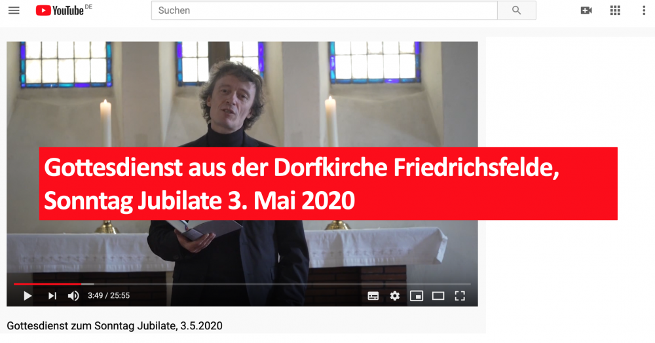655x343 pixels.
Task: Click the red Gottesdienst title banner
Action: (x=328, y=183)
